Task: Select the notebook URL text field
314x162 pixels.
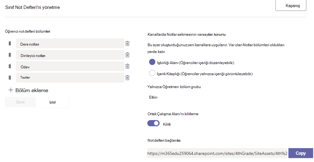Action: click(217, 153)
